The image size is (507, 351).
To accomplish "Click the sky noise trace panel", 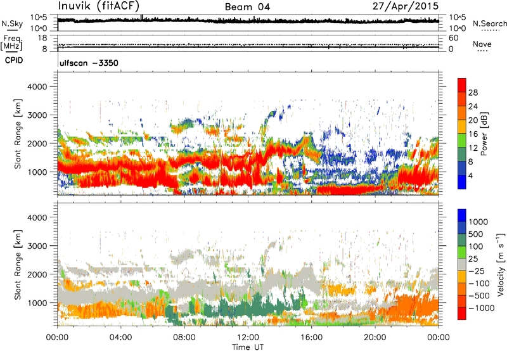I will pyautogui.click(x=248, y=23).
